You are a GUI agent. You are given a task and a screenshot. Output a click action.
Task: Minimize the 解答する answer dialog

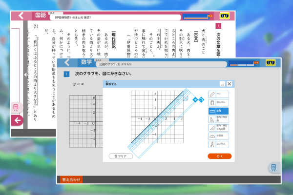coord(222,84)
